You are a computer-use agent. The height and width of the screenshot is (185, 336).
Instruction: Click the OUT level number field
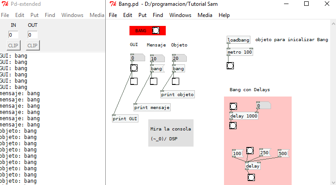click(x=33, y=35)
